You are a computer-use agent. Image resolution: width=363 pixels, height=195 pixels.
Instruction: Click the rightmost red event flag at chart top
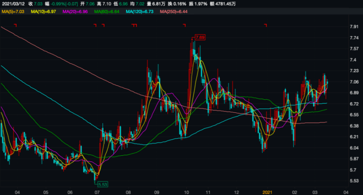pyautogui.click(x=266, y=25)
